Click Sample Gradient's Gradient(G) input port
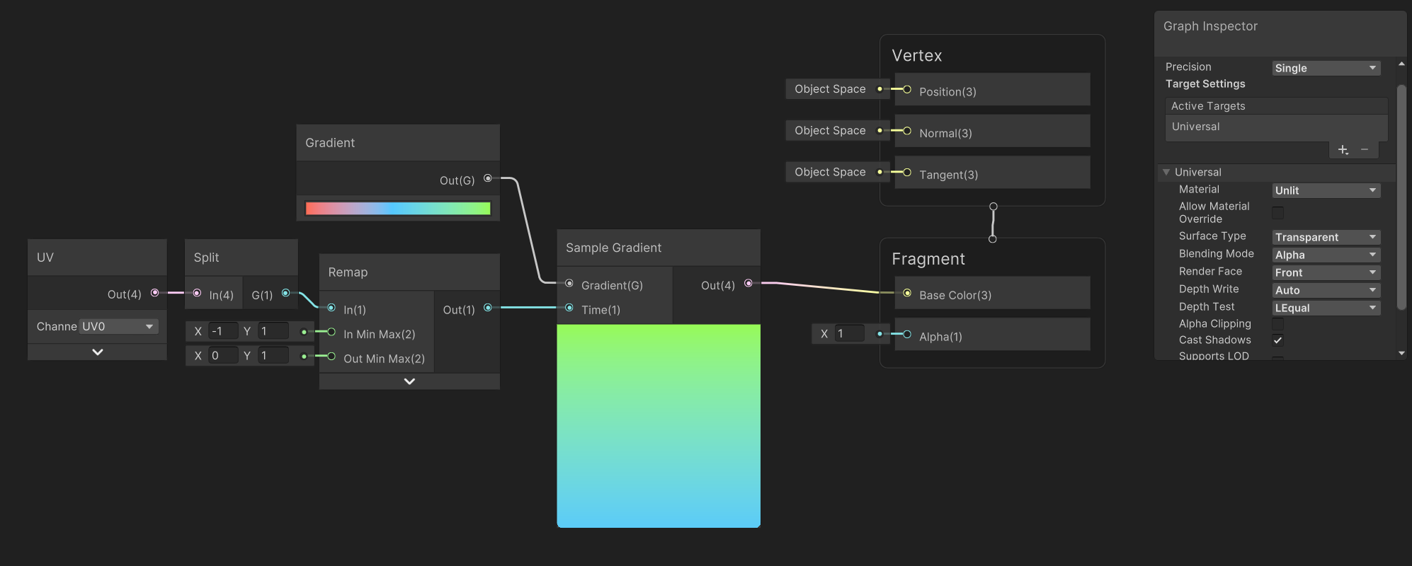 [569, 283]
